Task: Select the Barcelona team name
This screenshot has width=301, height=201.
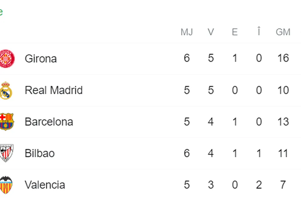Action: (49, 122)
